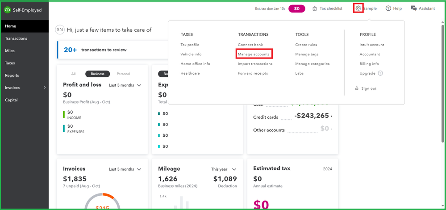The image size is (446, 210).
Task: Open the Tax checklist clipboard icon
Action: click(x=315, y=8)
